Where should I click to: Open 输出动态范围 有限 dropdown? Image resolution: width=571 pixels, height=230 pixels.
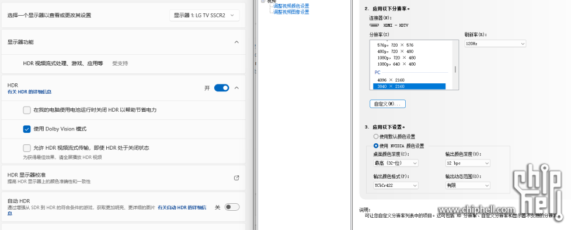click(468, 185)
